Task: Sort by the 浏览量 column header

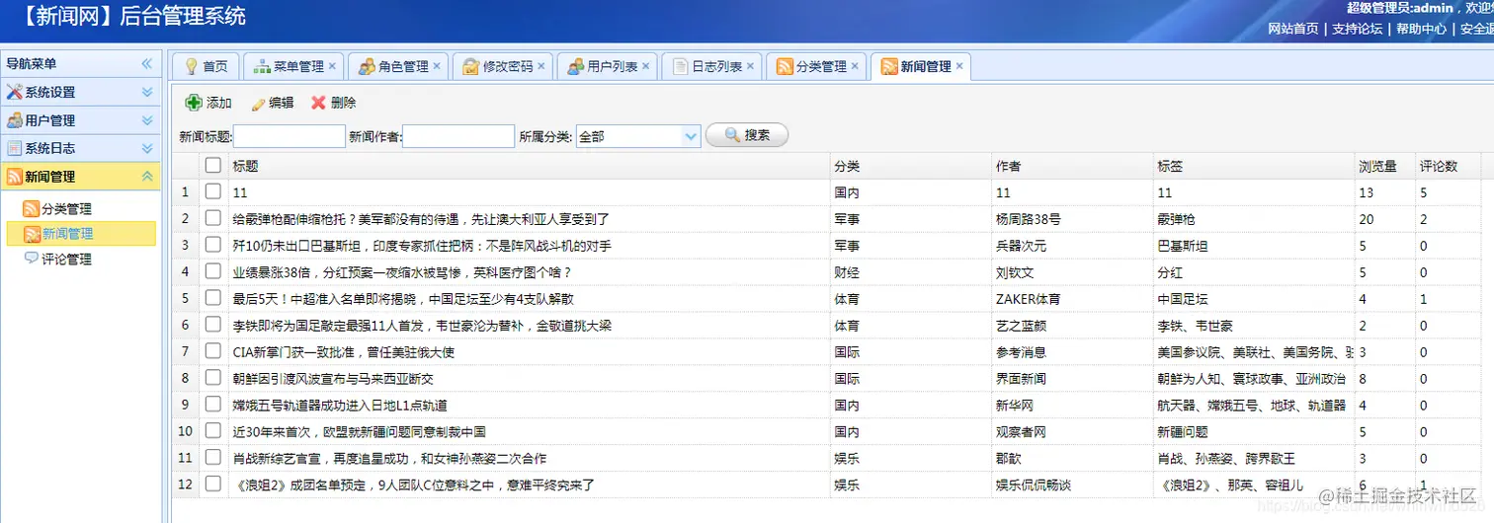Action: [x=1383, y=166]
